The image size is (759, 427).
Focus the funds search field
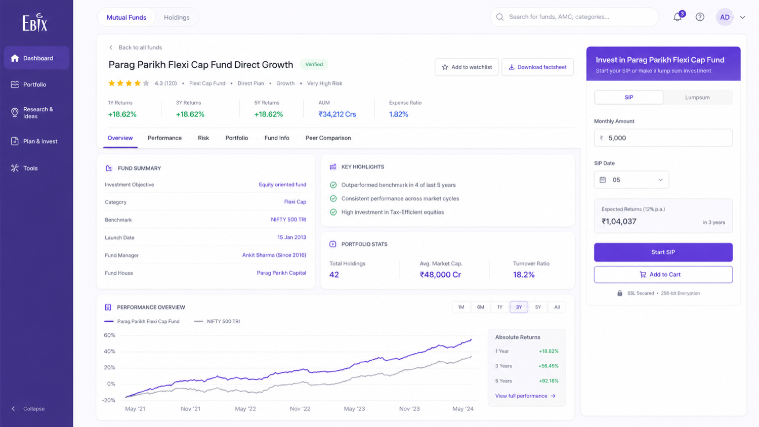574,17
